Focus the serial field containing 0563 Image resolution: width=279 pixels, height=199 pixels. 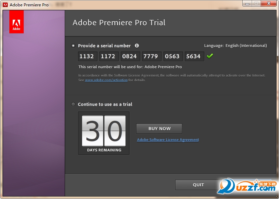pyautogui.click(x=173, y=56)
